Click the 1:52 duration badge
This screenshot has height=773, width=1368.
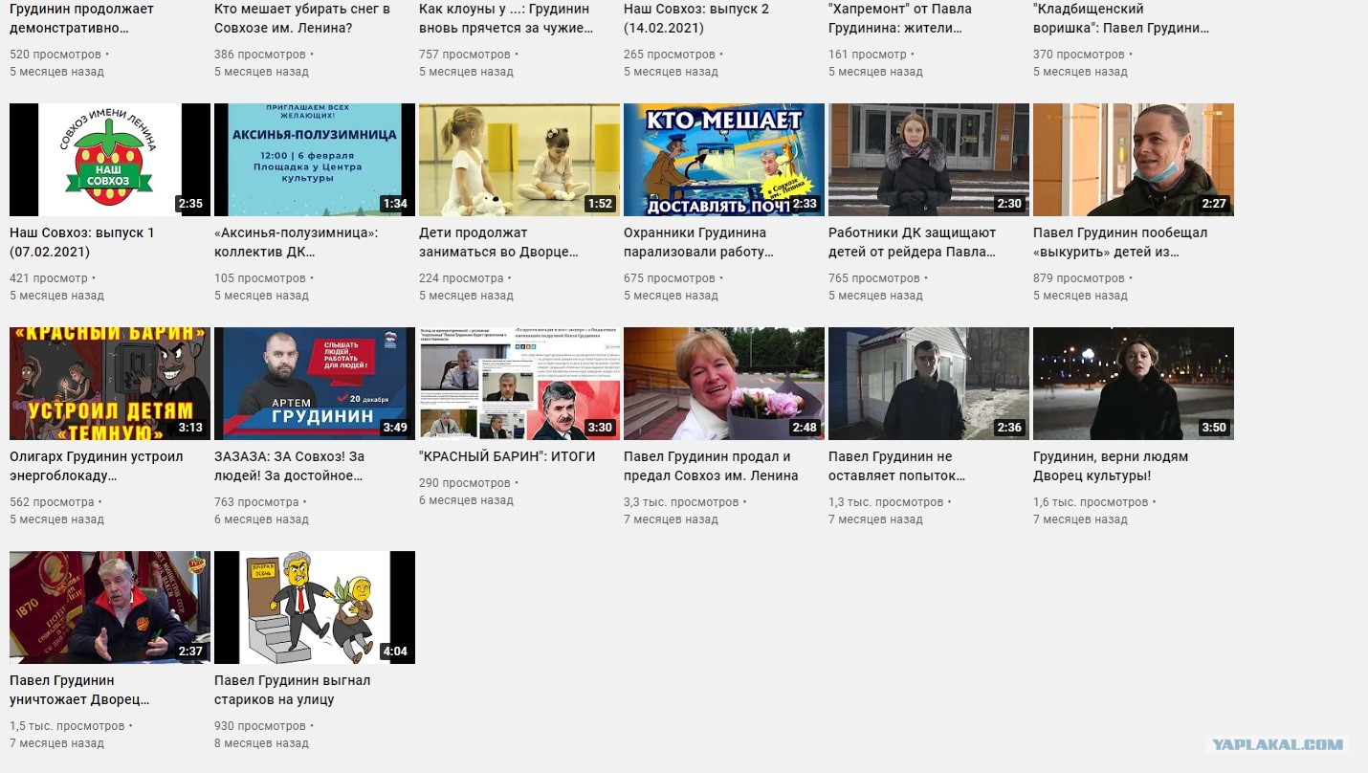point(600,204)
